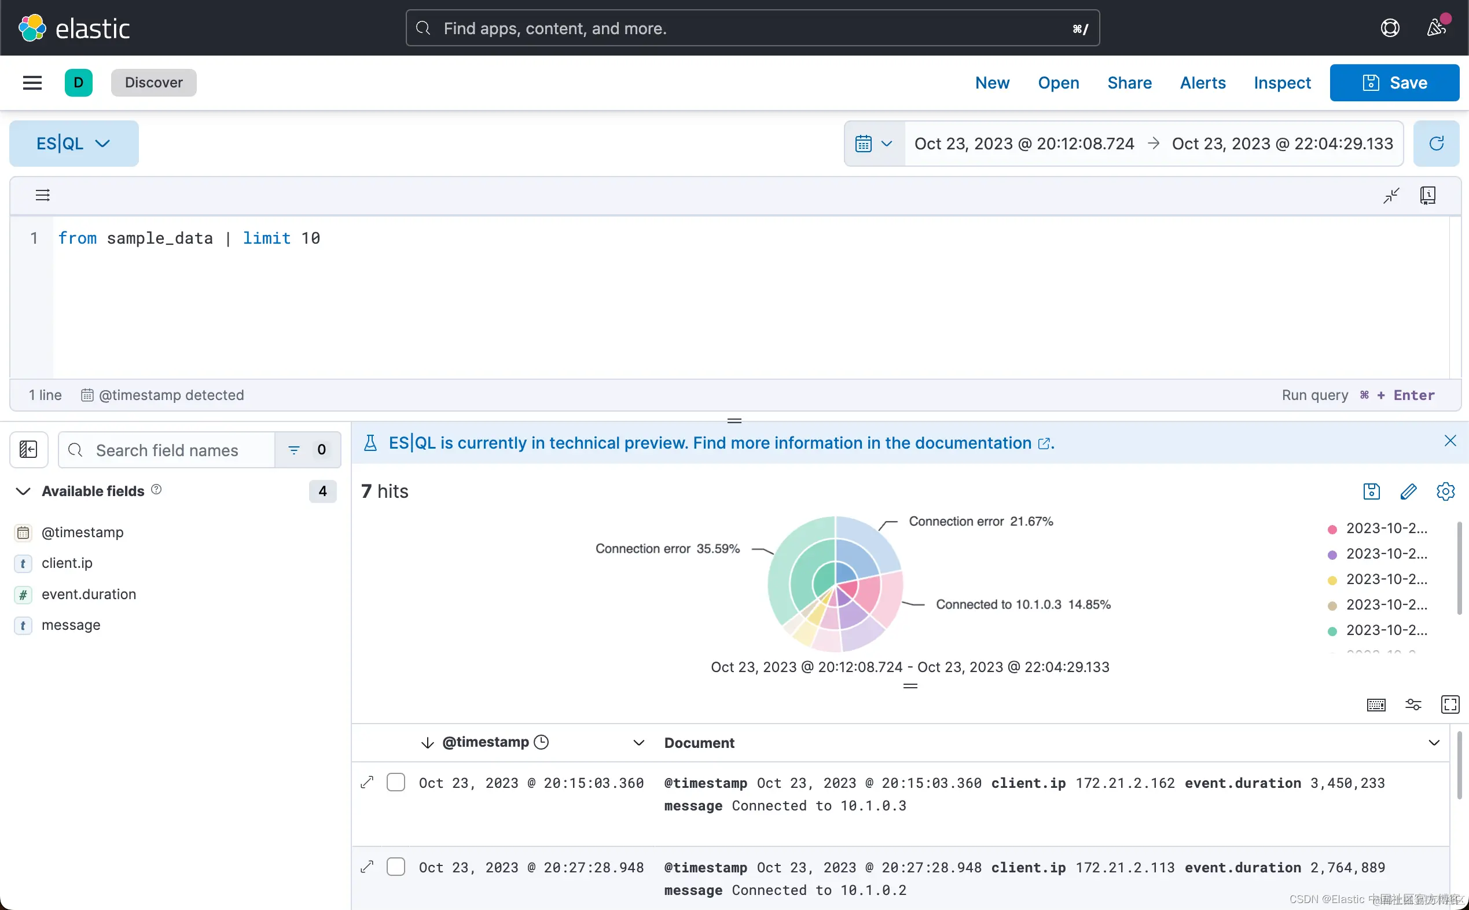
Task: Open the ES|QL documentation reference icon
Action: coord(1427,196)
